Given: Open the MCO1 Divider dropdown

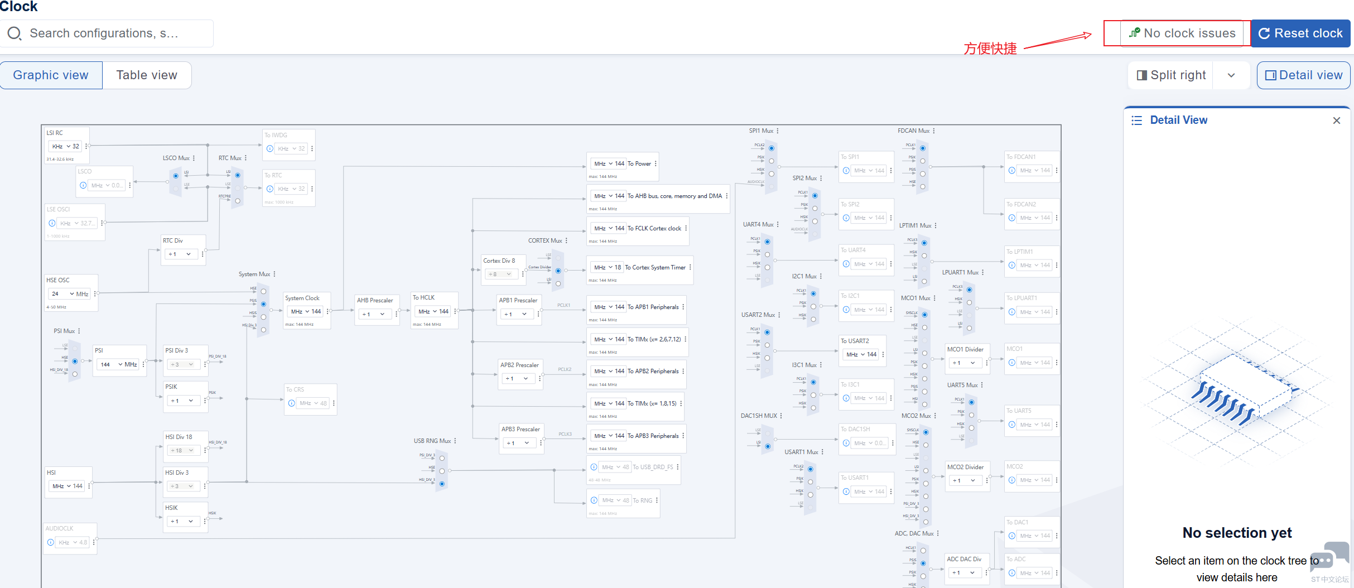Looking at the screenshot, I should 965,363.
